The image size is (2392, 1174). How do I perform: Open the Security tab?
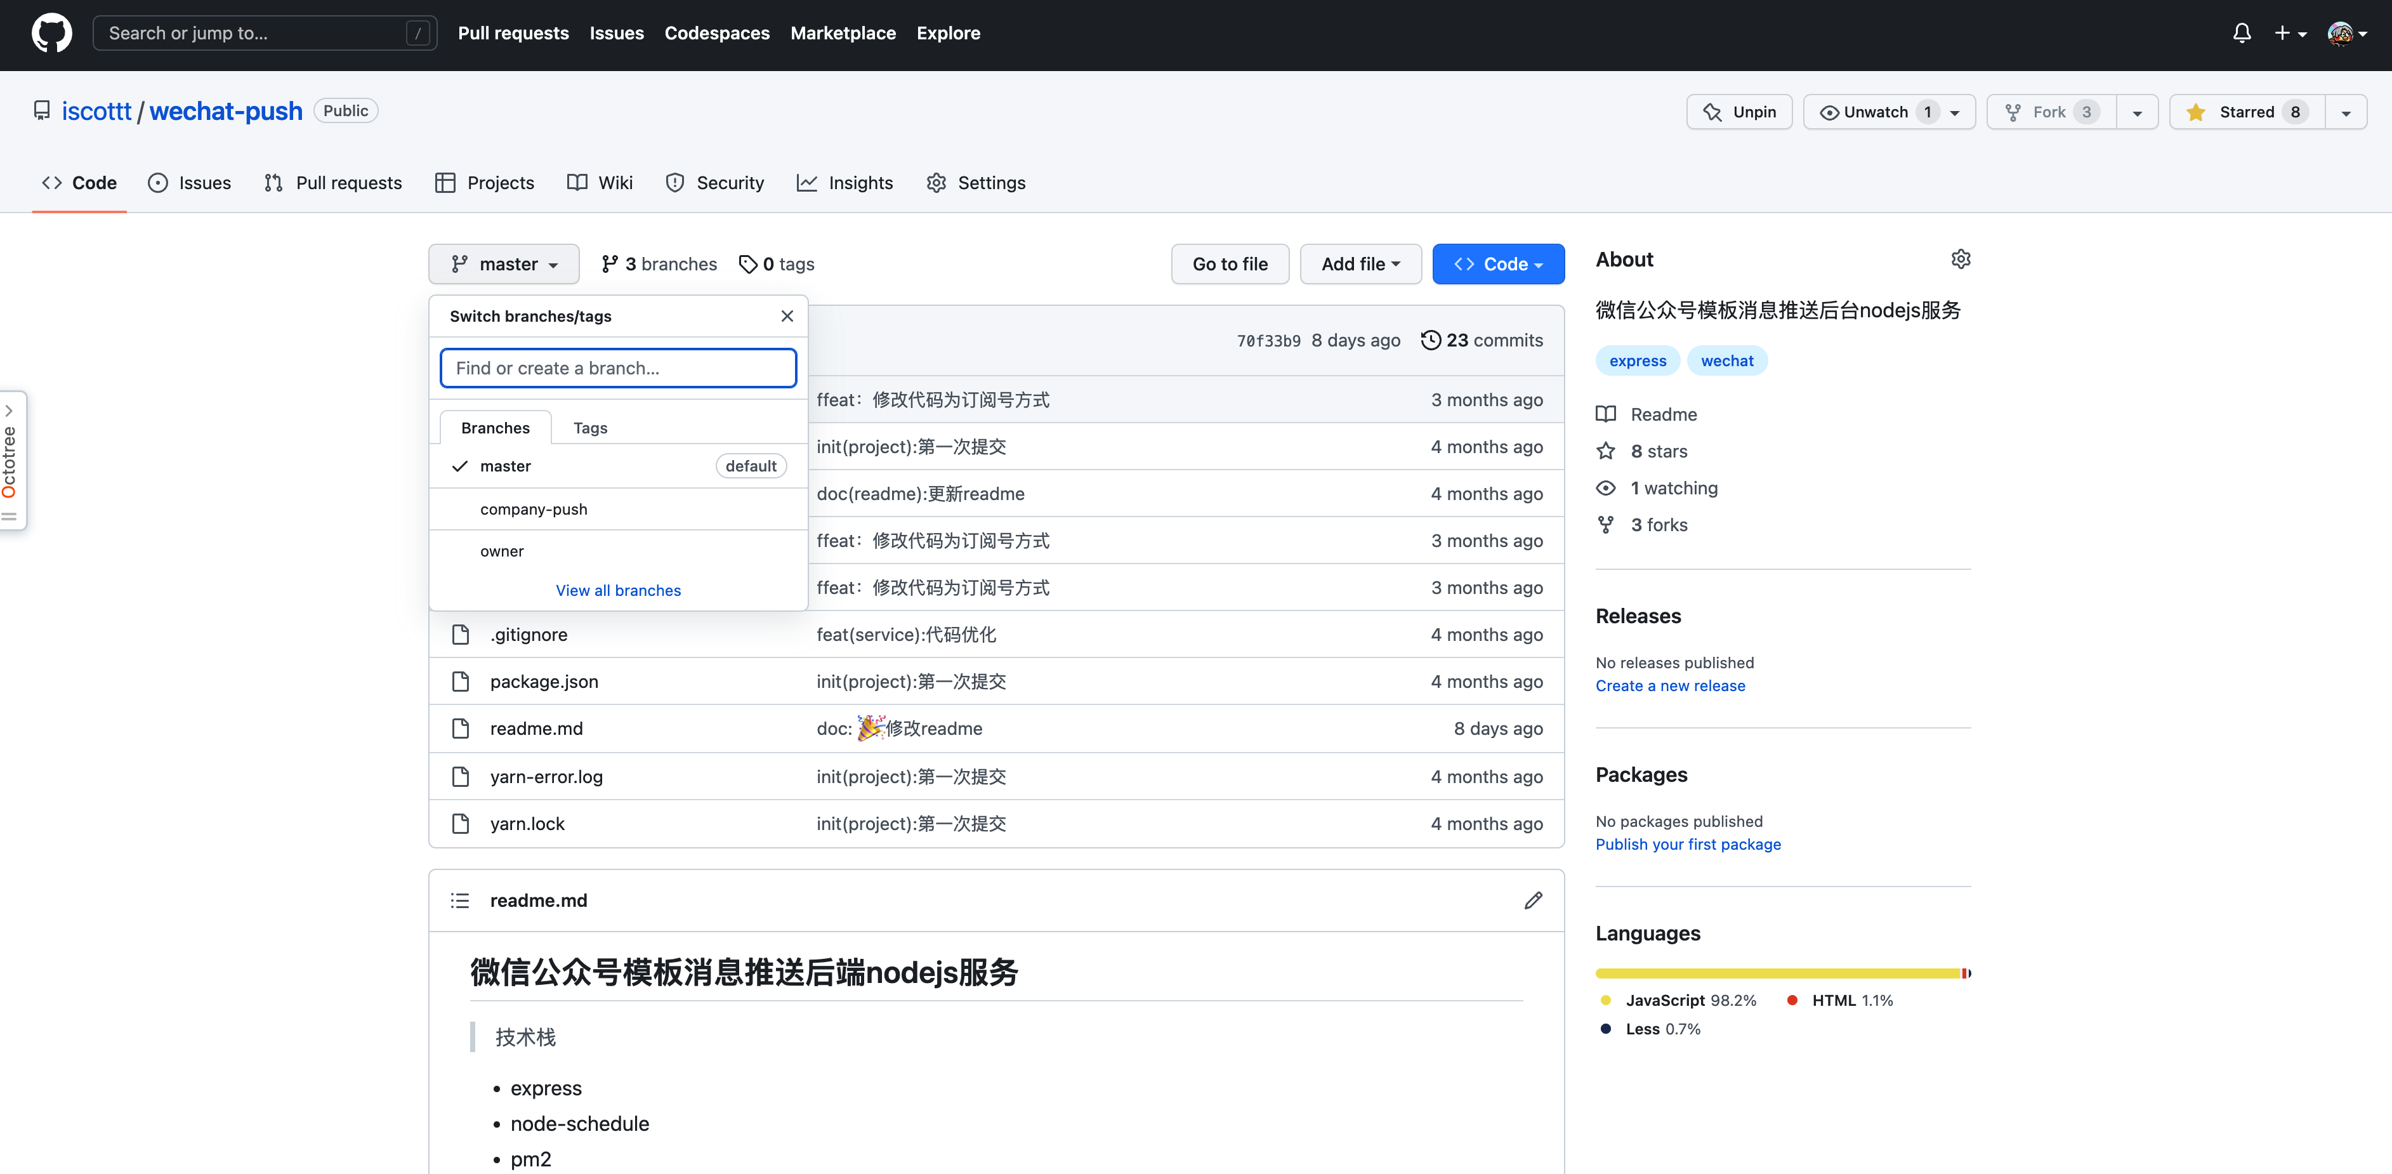click(715, 183)
